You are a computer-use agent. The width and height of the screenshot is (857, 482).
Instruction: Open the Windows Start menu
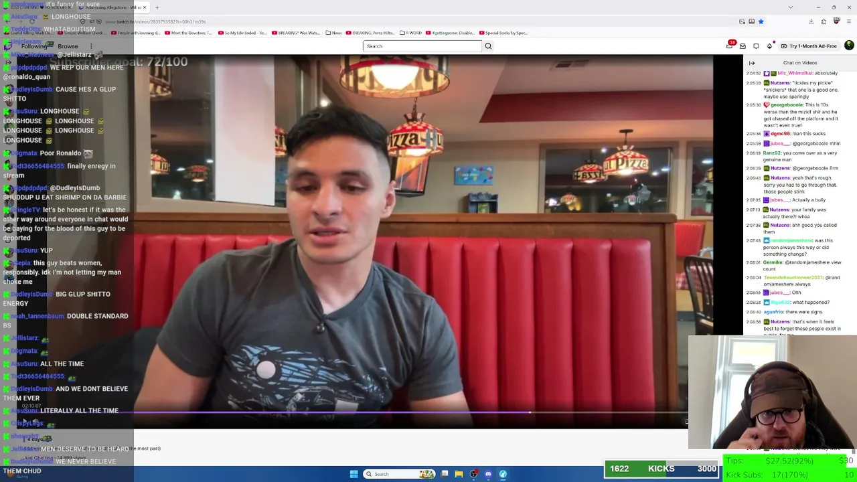pyautogui.click(x=354, y=474)
